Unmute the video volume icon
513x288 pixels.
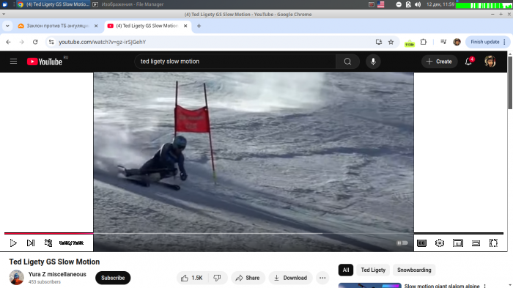48,243
